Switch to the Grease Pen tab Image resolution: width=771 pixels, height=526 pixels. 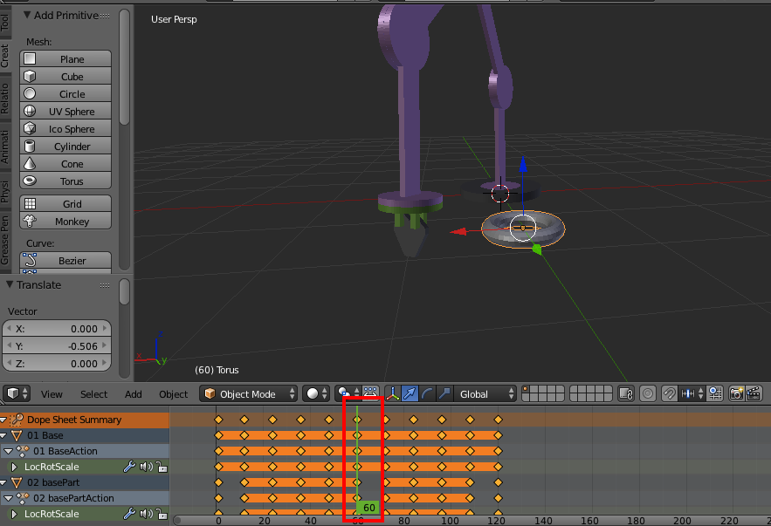5,241
